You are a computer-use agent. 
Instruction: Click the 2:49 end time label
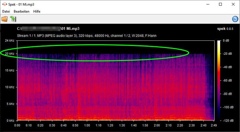214,125
